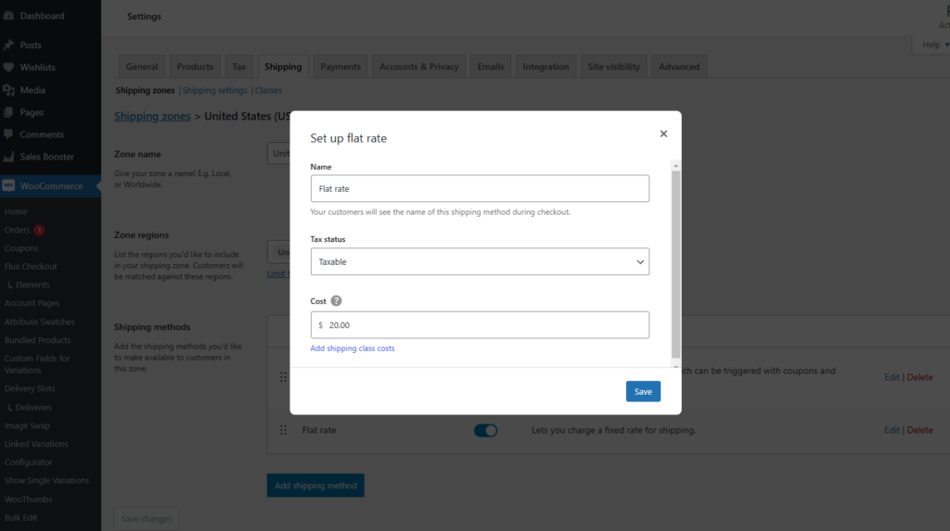Open Comments via speech bubble icon
The image size is (950, 531).
tap(8, 134)
